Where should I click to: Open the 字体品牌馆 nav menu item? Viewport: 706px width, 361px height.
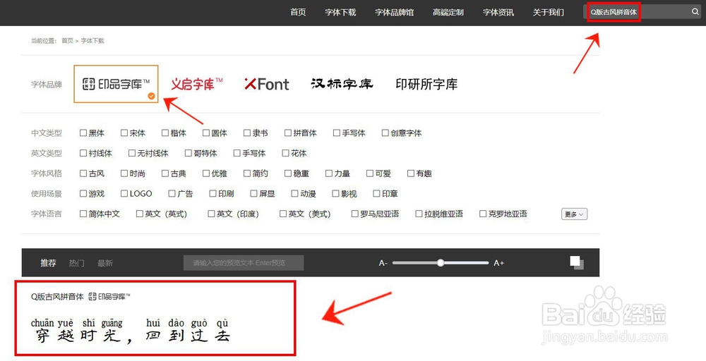point(395,12)
